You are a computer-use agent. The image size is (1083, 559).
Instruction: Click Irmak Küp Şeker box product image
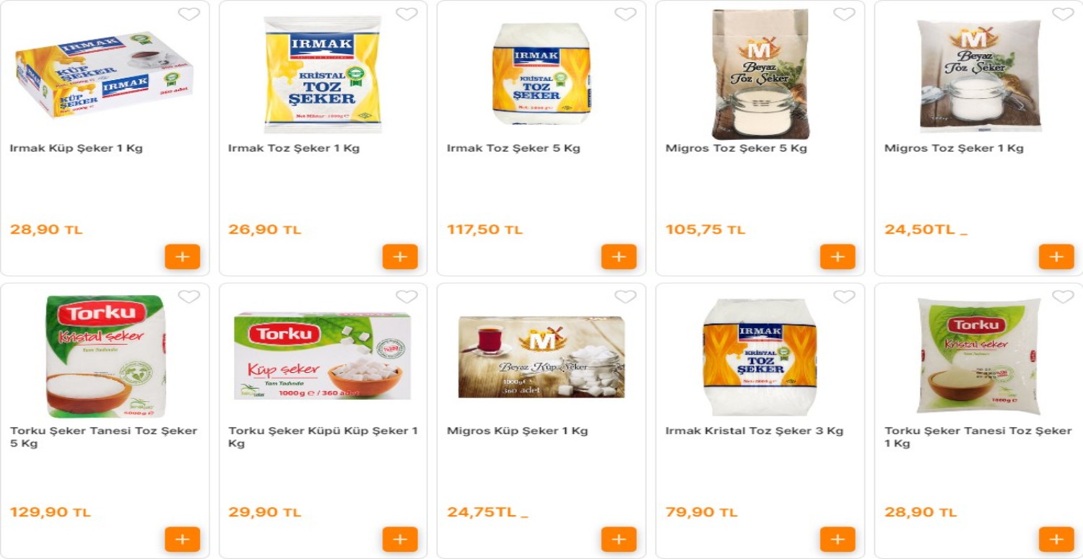click(x=105, y=74)
